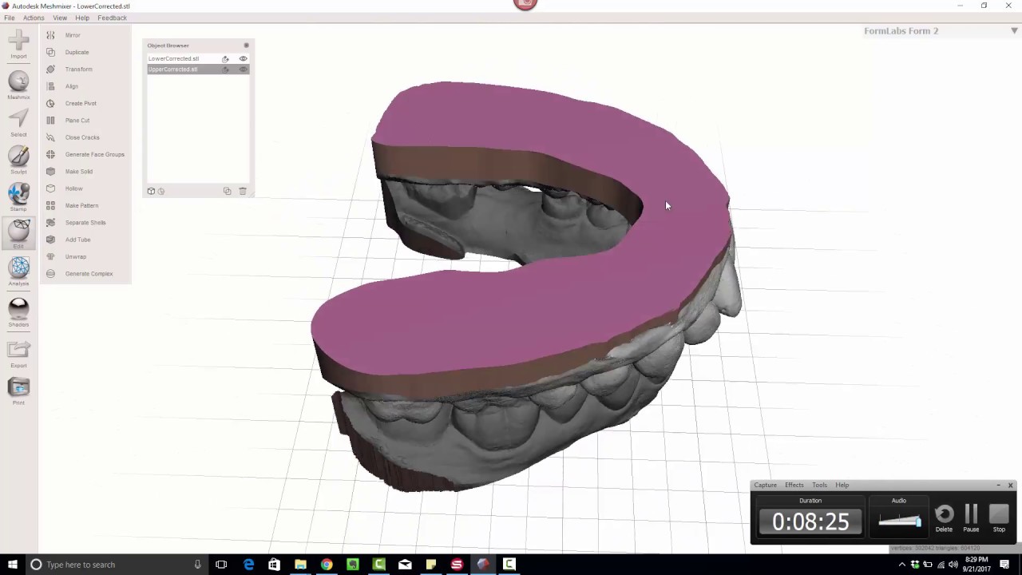Image resolution: width=1022 pixels, height=575 pixels.
Task: Open the Windows Start menu
Action: click(x=12, y=565)
